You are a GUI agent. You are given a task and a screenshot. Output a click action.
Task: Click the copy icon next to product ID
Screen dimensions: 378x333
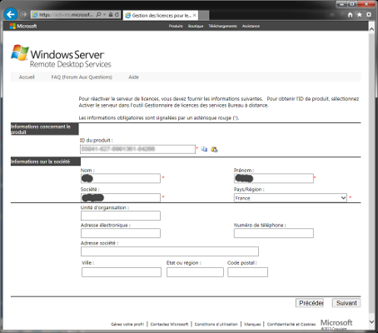tap(204, 149)
